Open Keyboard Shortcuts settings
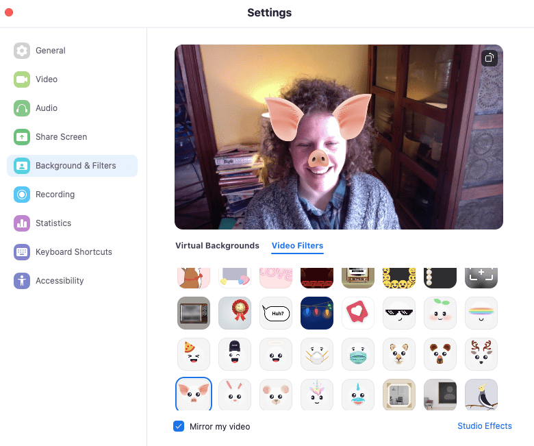This screenshot has width=534, height=446. tap(73, 252)
